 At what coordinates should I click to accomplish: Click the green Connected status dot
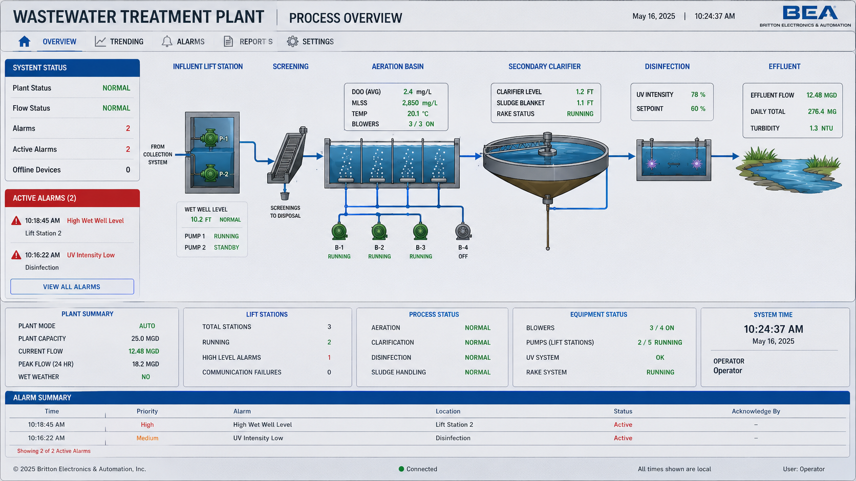401,469
